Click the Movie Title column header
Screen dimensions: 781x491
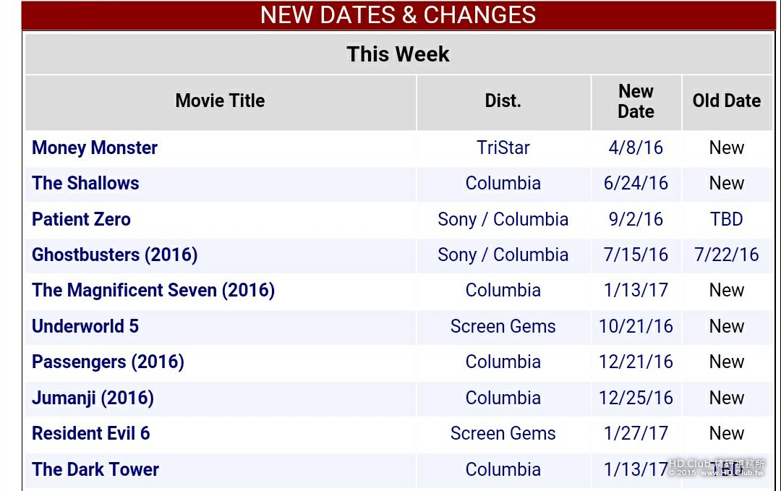[x=220, y=101]
